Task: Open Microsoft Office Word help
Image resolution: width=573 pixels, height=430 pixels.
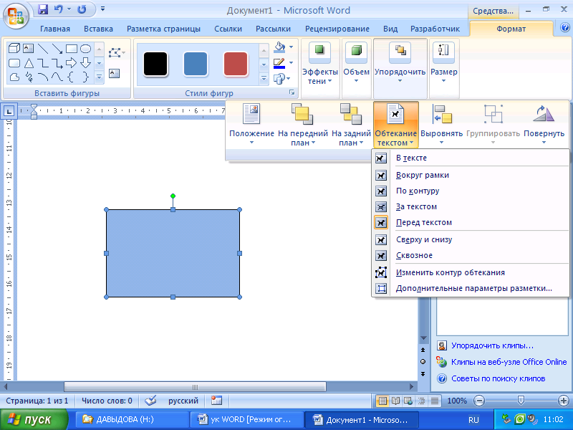Action: tap(565, 27)
